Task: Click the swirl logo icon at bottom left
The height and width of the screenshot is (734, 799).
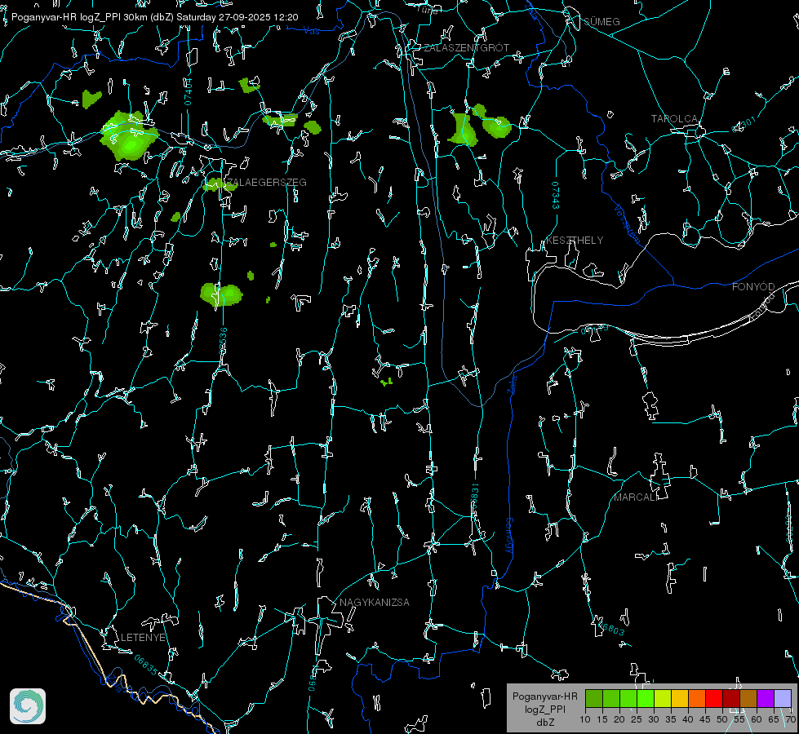Action: pos(28,706)
